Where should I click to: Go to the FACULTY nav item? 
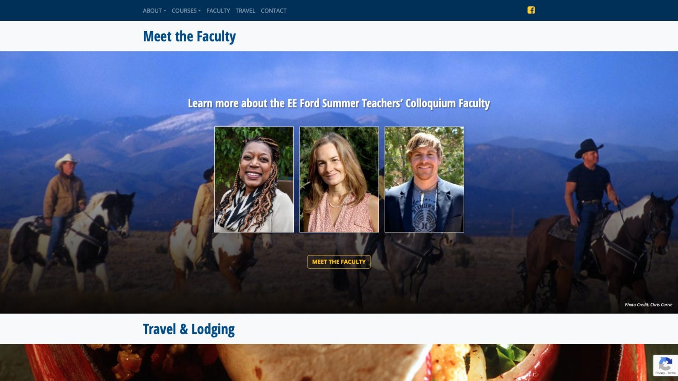click(218, 10)
